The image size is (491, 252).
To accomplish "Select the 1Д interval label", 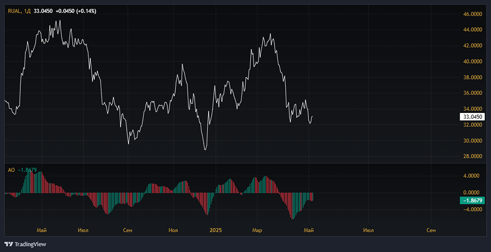I will (28, 10).
